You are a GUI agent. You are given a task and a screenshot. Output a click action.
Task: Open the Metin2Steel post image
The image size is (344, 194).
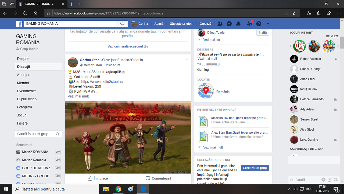coord(128,137)
